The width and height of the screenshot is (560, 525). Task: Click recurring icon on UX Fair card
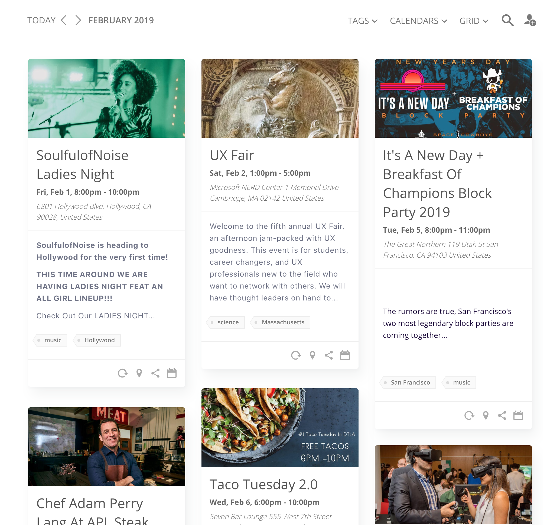tap(296, 355)
